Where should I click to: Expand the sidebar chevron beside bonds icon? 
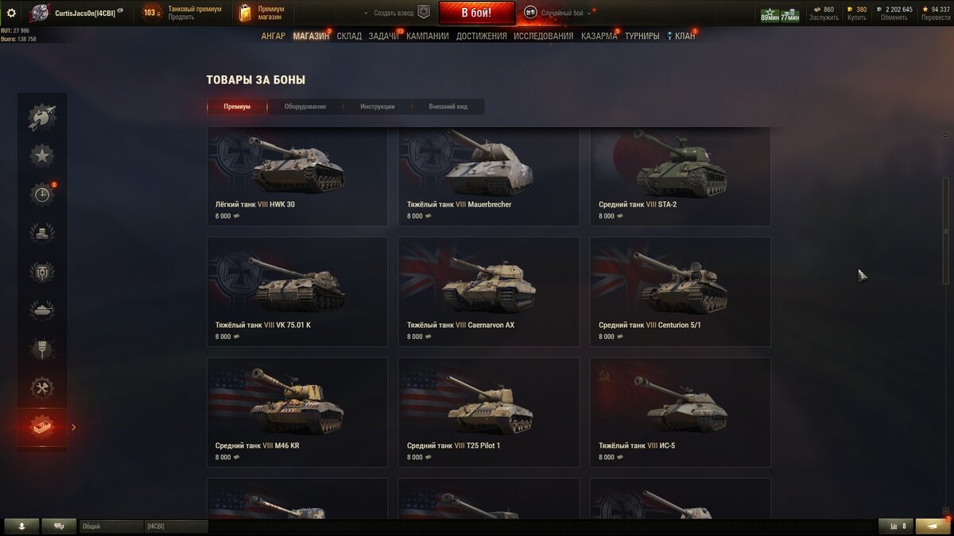click(x=74, y=427)
